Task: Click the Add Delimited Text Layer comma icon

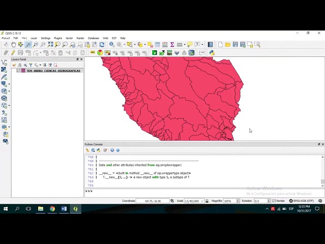Action: click(x=4, y=113)
